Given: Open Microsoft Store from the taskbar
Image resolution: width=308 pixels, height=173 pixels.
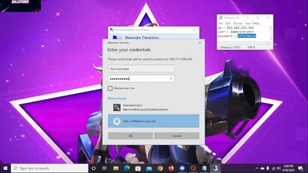Looking at the screenshot, I should (x=138, y=168).
